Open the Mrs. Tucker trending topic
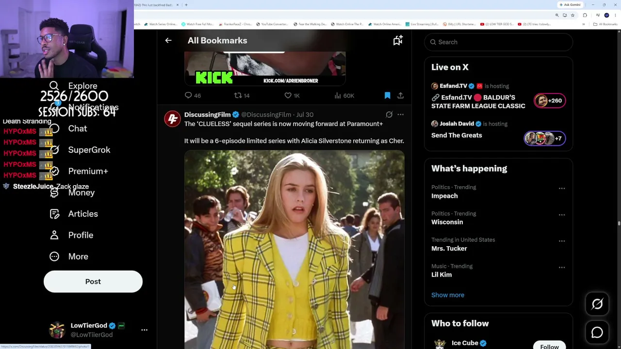Viewport: 621px width, 349px height. point(449,248)
